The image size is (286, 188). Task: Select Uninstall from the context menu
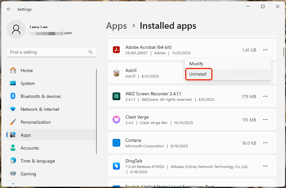pos(198,74)
